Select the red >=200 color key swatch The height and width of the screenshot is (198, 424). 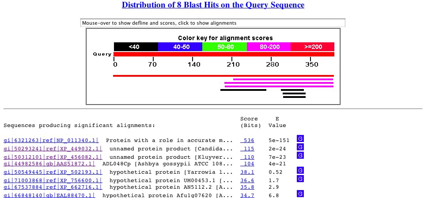312,47
